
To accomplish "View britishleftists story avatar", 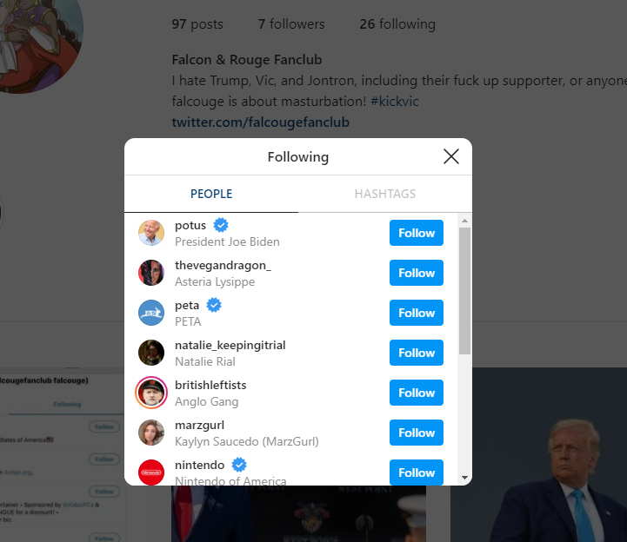I will click(x=151, y=393).
